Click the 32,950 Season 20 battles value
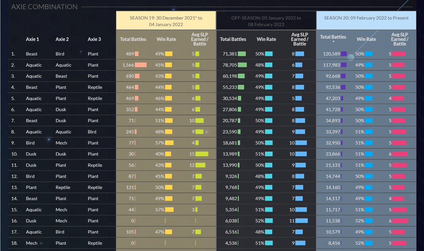The image size is (424, 251). 333,143
